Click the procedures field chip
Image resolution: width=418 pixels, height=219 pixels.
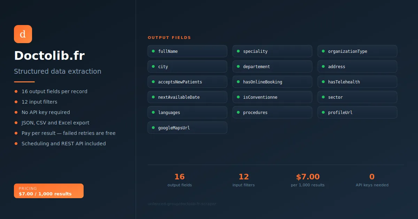click(x=272, y=112)
